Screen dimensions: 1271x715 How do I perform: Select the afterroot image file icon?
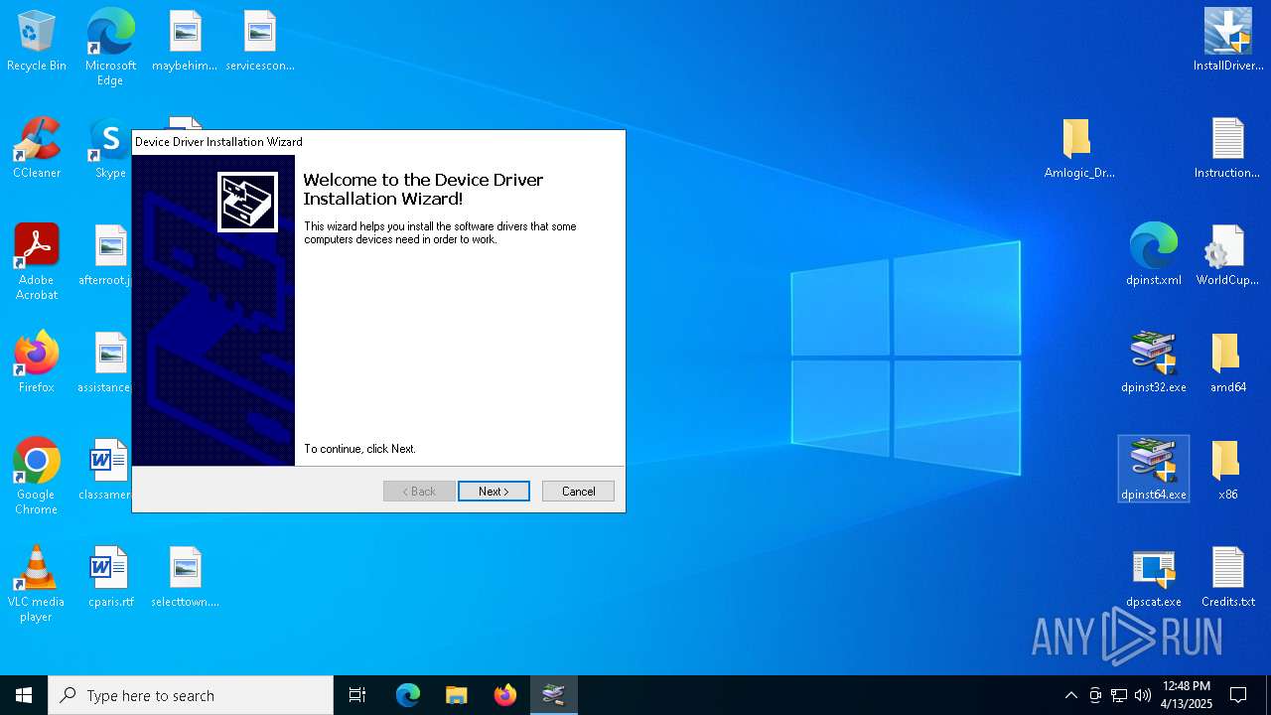pos(107,256)
